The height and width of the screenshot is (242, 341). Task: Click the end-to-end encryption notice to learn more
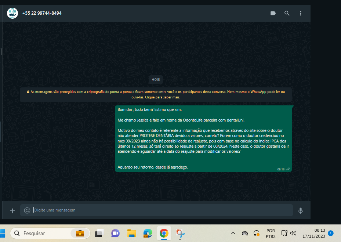(x=156, y=95)
